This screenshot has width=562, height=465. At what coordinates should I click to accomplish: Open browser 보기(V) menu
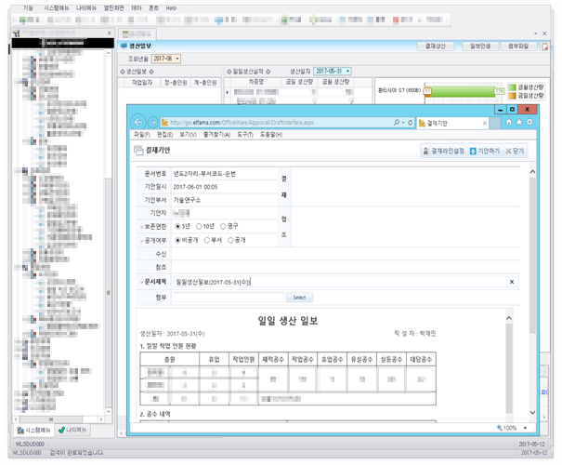pos(189,135)
